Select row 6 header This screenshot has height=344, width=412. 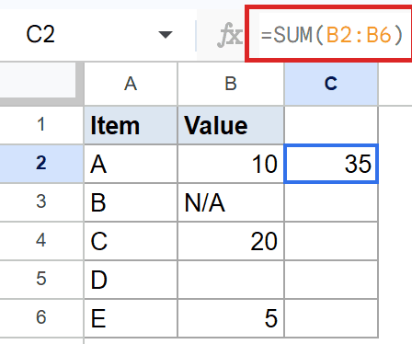click(41, 317)
